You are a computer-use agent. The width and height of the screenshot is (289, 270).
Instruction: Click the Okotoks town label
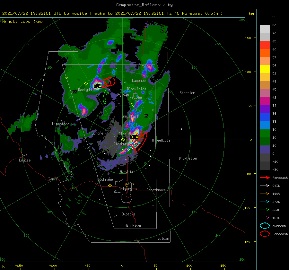coord(128,214)
